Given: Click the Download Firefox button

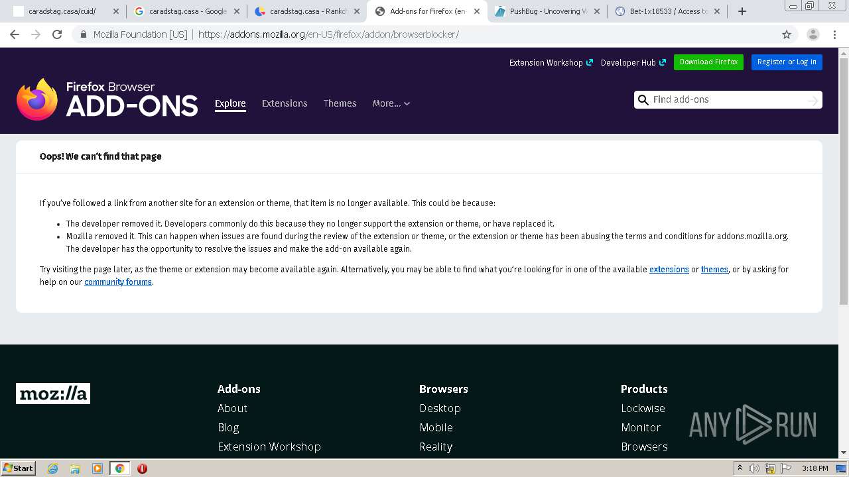Looking at the screenshot, I should 708,62.
